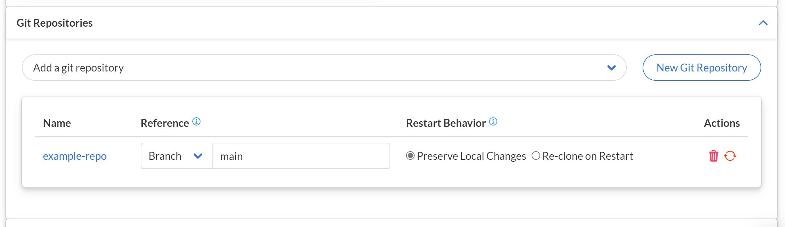Click the Git Repositories section title

[55, 23]
